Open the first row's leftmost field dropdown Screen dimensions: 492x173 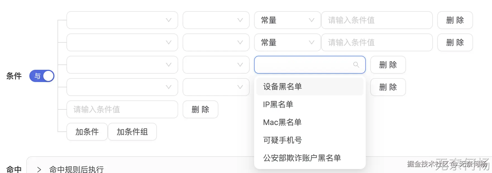pyautogui.click(x=122, y=20)
